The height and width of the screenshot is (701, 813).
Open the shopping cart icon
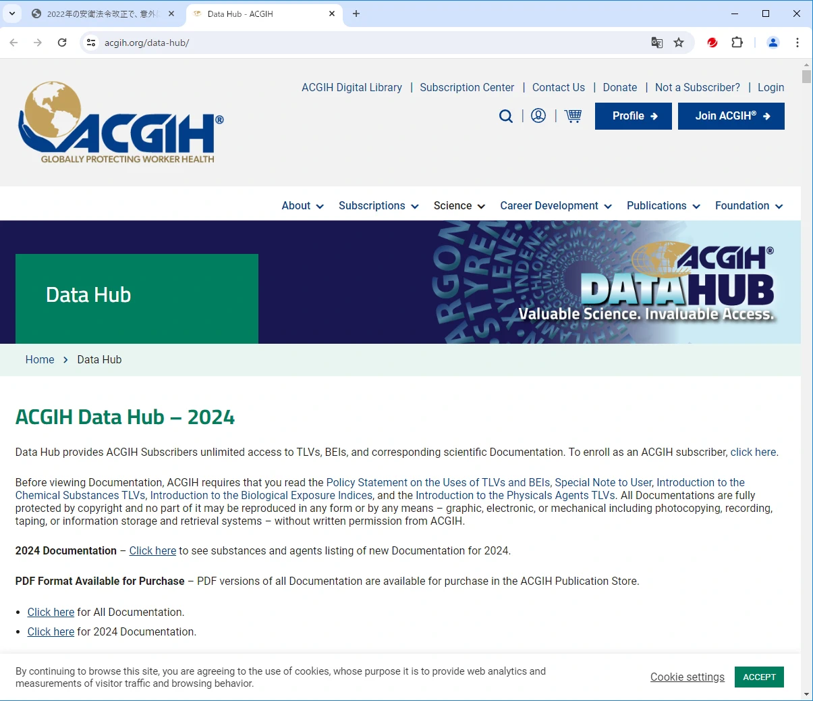click(x=573, y=116)
